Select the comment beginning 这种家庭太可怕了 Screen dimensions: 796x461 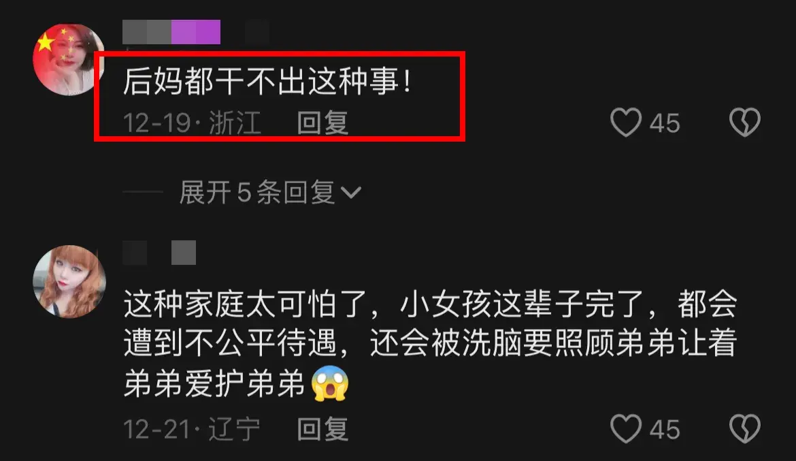coord(430,344)
